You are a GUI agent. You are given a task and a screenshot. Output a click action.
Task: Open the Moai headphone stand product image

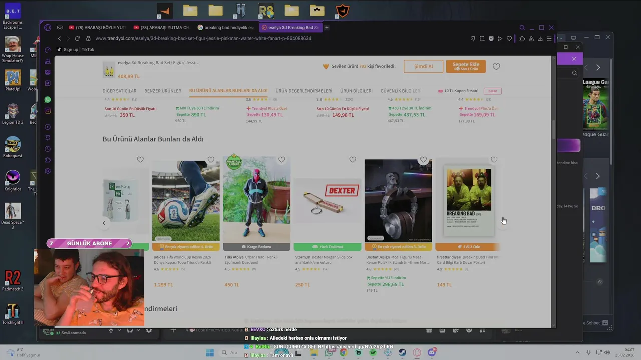click(x=398, y=201)
